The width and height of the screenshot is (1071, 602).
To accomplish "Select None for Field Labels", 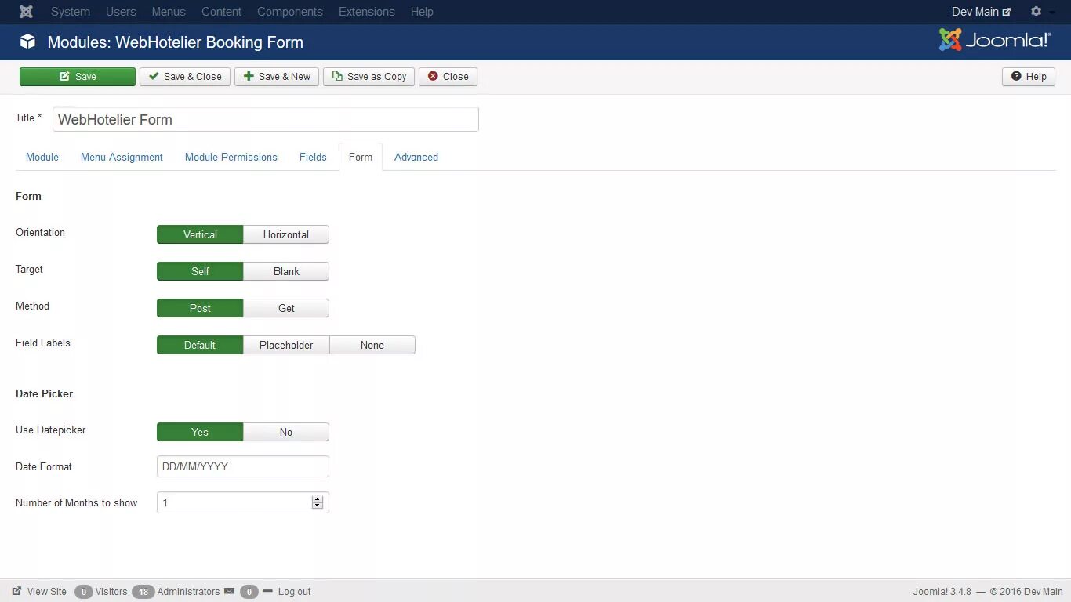I will click(372, 345).
